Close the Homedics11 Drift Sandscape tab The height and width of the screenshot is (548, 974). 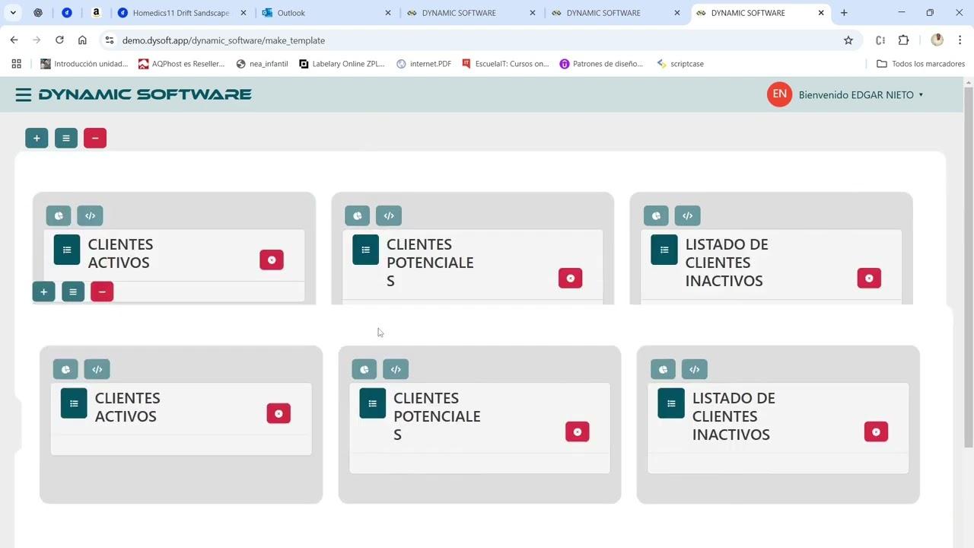[x=243, y=13]
